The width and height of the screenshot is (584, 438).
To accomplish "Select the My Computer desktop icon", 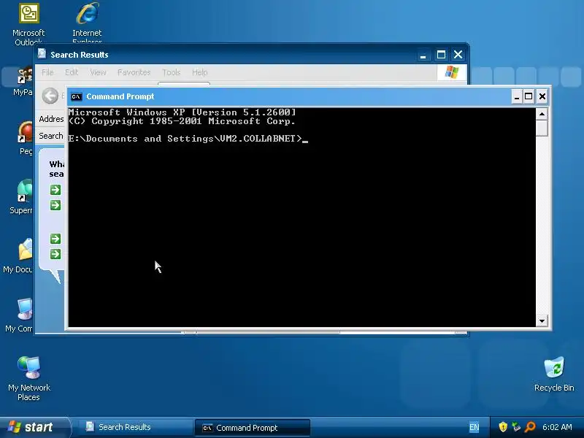I will tap(20, 315).
